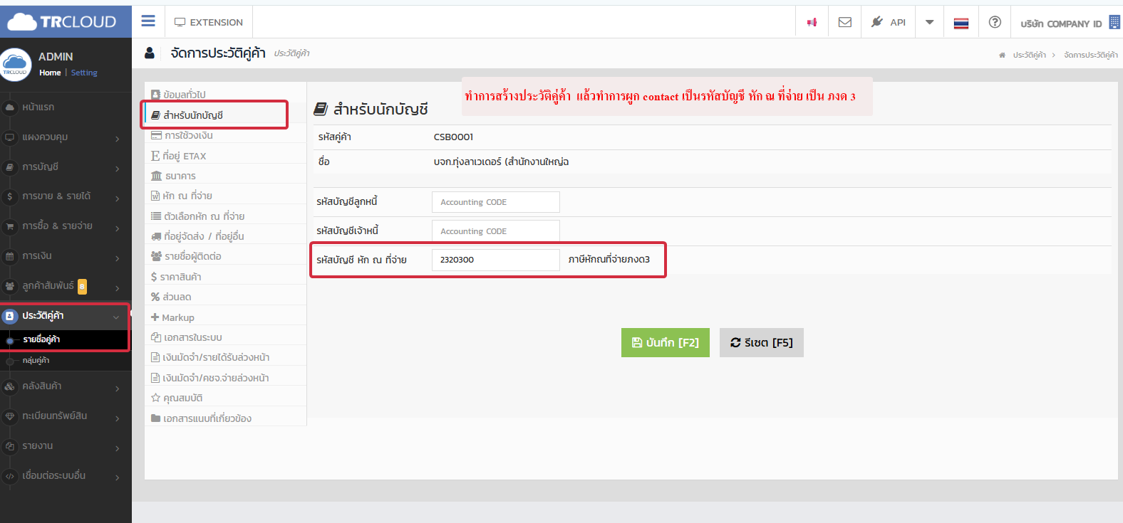Viewport: 1123px width, 523px height.
Task: Select the ธนาคาร tab
Action: point(180,176)
